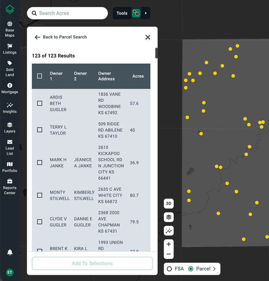Open the Reports Center menu item
The width and height of the screenshot is (269, 281).
(10, 187)
